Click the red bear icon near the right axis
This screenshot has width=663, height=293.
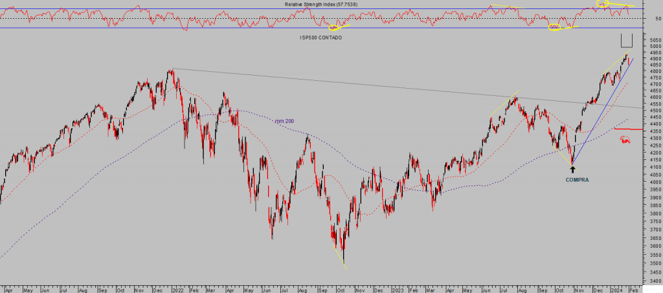(x=625, y=140)
